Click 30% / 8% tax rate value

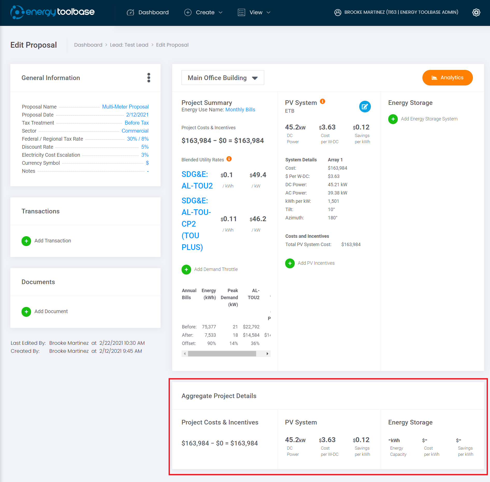click(138, 139)
